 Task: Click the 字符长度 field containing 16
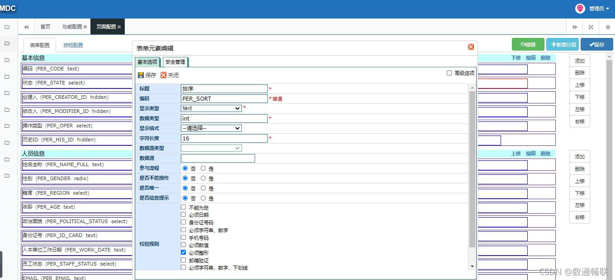pyautogui.click(x=224, y=138)
